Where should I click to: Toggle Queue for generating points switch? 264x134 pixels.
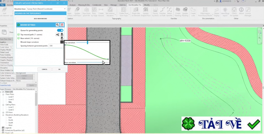pos(60,30)
